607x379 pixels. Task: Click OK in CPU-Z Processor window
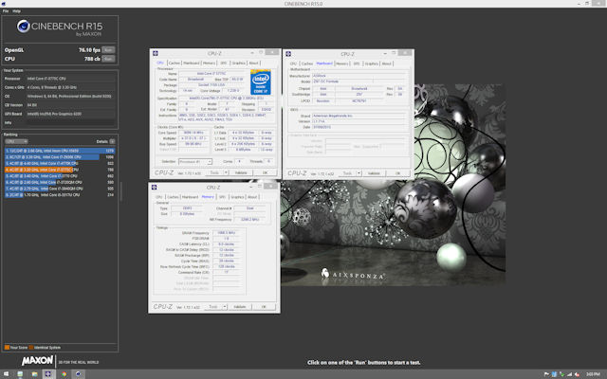pyautogui.click(x=266, y=172)
